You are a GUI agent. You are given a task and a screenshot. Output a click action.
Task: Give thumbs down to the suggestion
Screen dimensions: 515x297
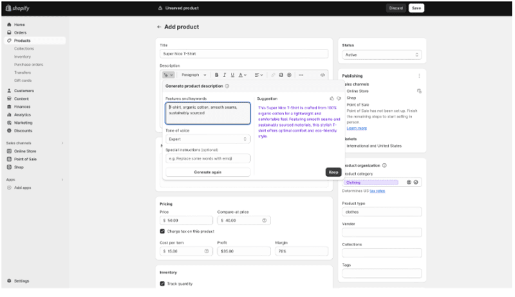point(339,98)
